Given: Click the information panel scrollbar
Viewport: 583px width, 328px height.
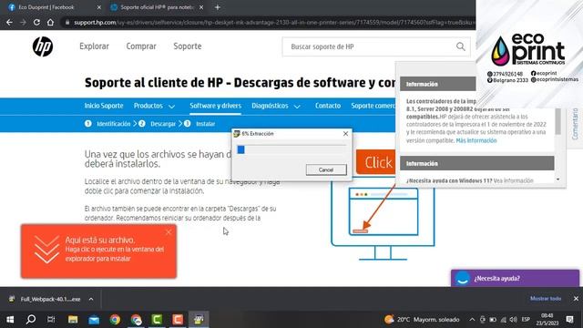Looking at the screenshot, I should 558,123.
